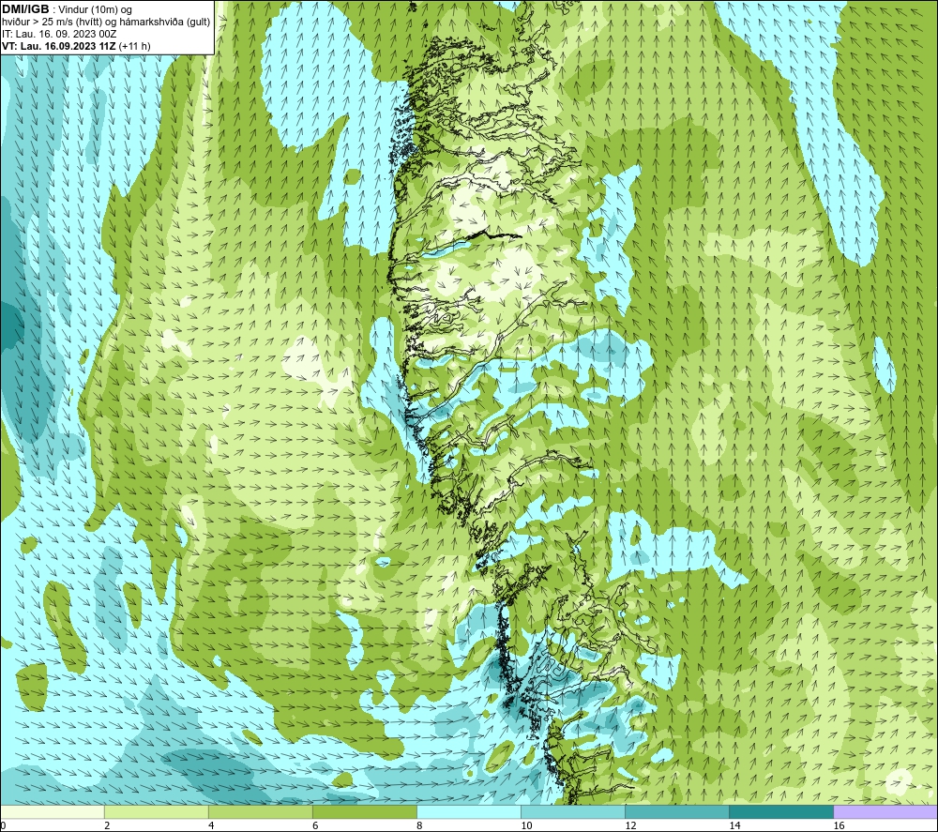Click the legend scale label "16"
Viewport: 938px width, 832px height.
click(x=839, y=826)
